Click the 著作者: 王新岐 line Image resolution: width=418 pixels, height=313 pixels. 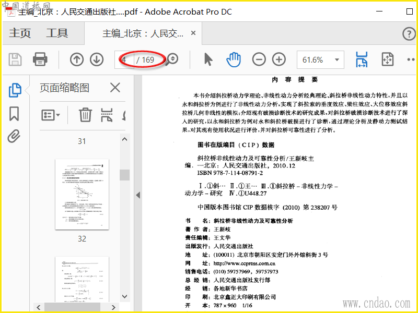point(207,229)
